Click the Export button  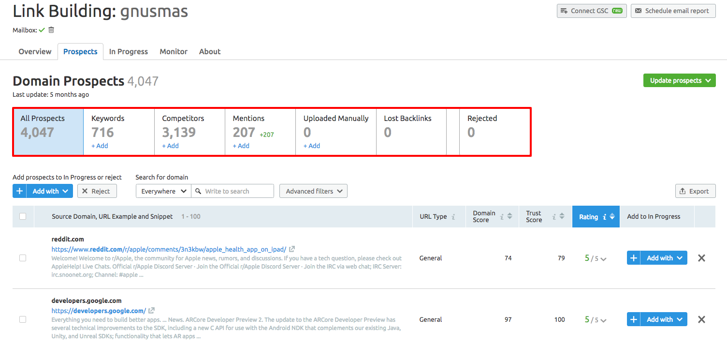(x=695, y=191)
